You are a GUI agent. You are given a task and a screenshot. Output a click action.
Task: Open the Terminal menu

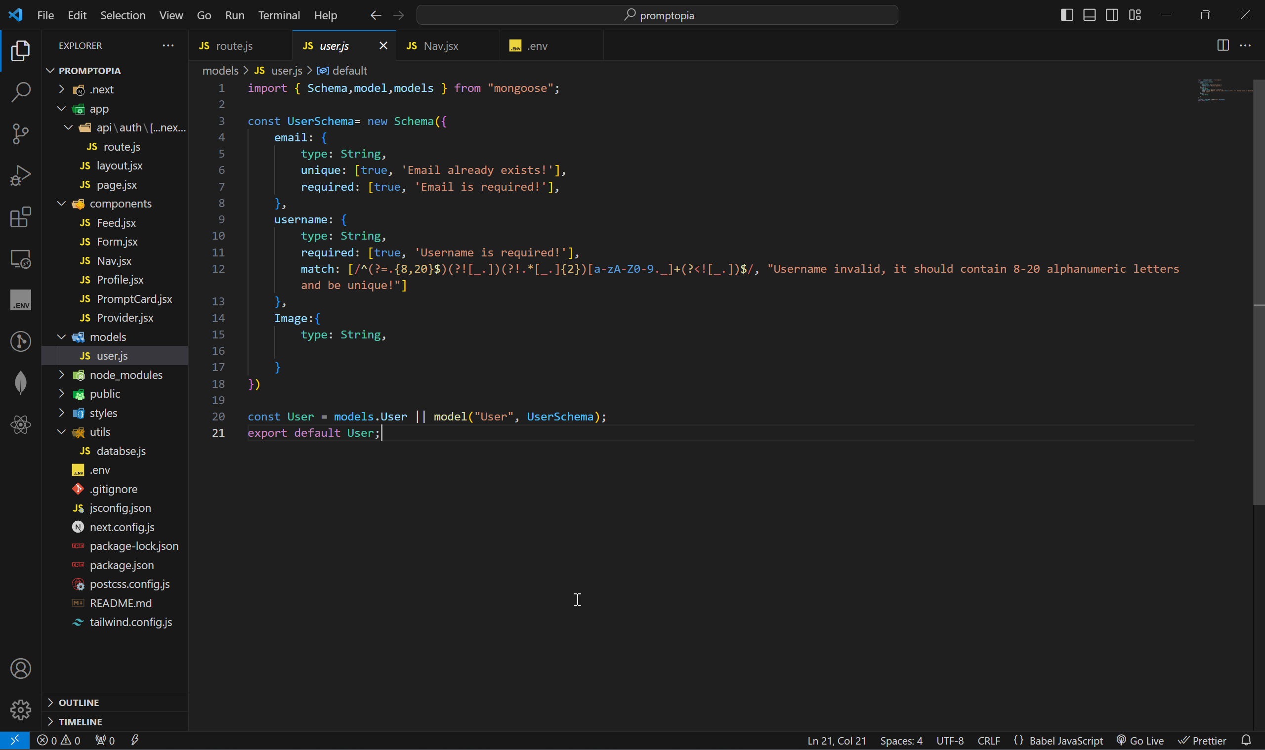point(279,15)
